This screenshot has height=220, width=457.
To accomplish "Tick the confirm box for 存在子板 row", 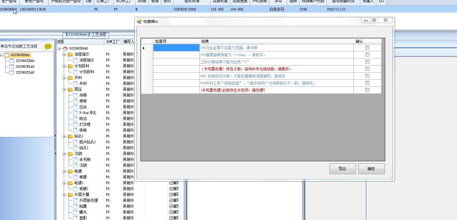I will pos(367,69).
